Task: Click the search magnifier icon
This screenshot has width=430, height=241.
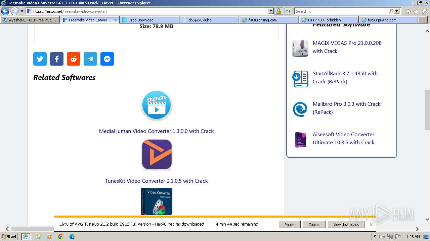Action: 391,11
